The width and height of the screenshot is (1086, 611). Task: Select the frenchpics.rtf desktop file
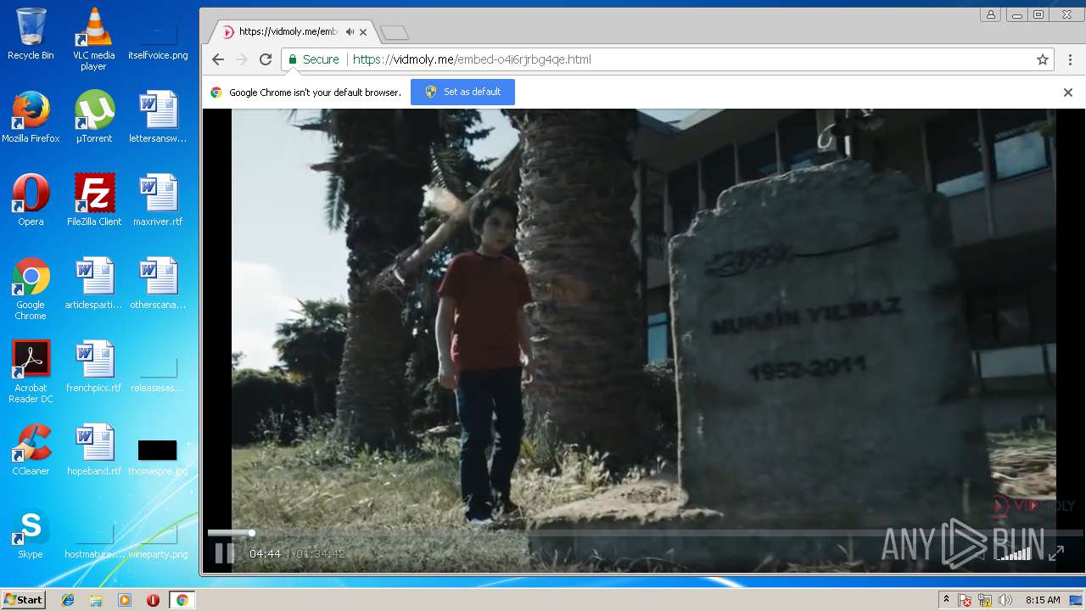(x=94, y=367)
